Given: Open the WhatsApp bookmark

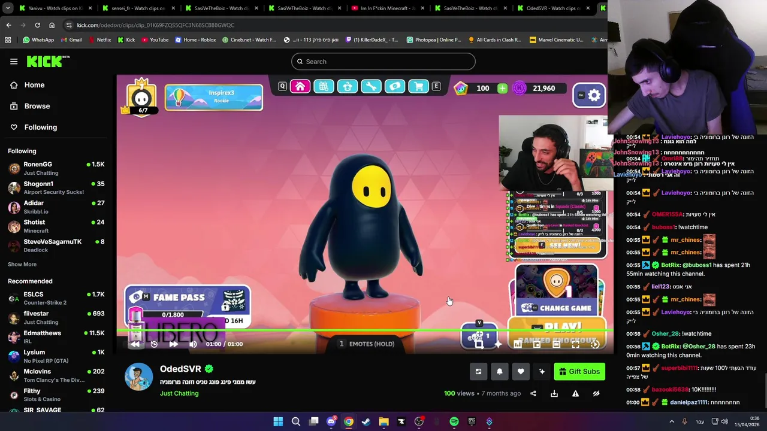Looking at the screenshot, I should point(38,40).
